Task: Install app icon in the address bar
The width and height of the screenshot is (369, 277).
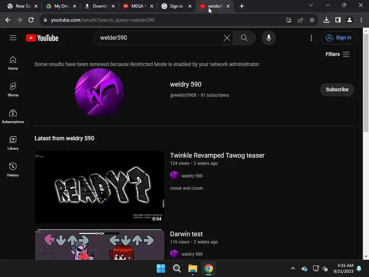Action: click(289, 20)
